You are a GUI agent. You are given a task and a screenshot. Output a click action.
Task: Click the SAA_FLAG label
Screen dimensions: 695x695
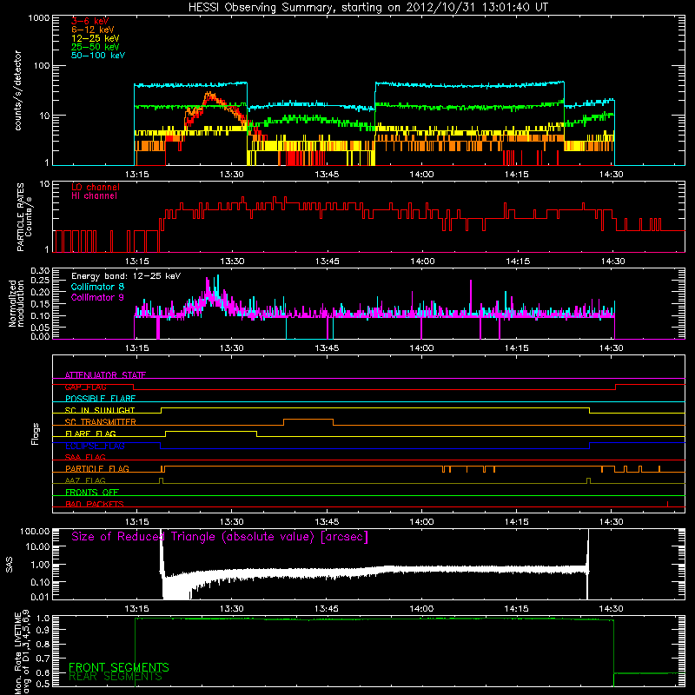pyautogui.click(x=85, y=457)
